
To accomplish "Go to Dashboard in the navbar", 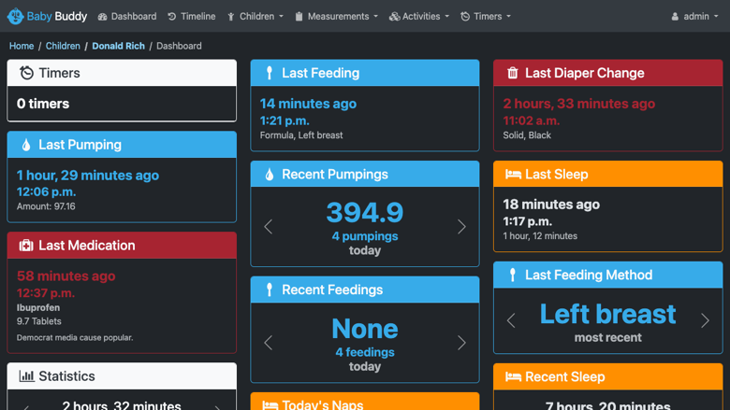I will (127, 17).
